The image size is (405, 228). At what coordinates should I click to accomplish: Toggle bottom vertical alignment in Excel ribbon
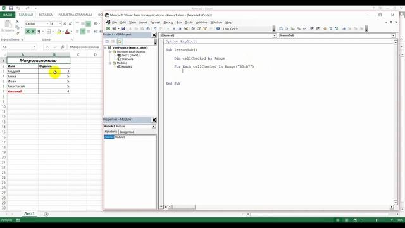89,24
